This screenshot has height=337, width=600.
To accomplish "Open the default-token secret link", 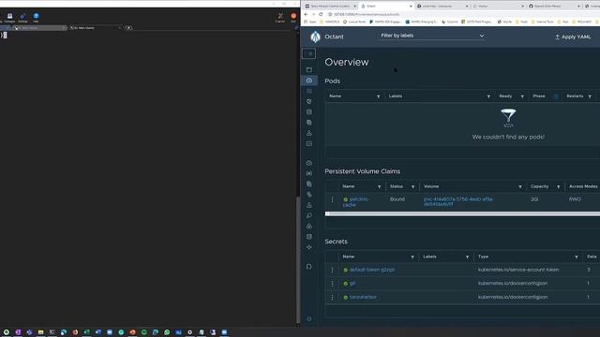I will (372, 270).
